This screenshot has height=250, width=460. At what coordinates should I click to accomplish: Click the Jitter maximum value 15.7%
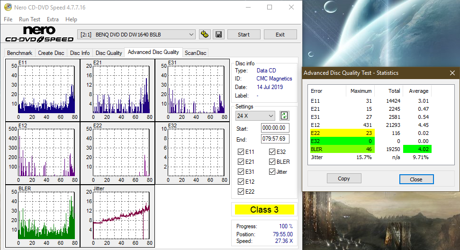pos(364,157)
